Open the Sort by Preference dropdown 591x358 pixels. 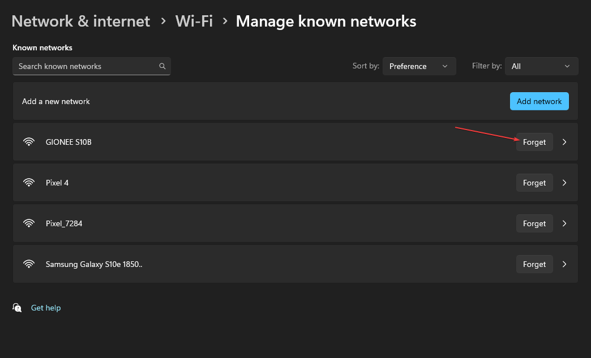419,66
